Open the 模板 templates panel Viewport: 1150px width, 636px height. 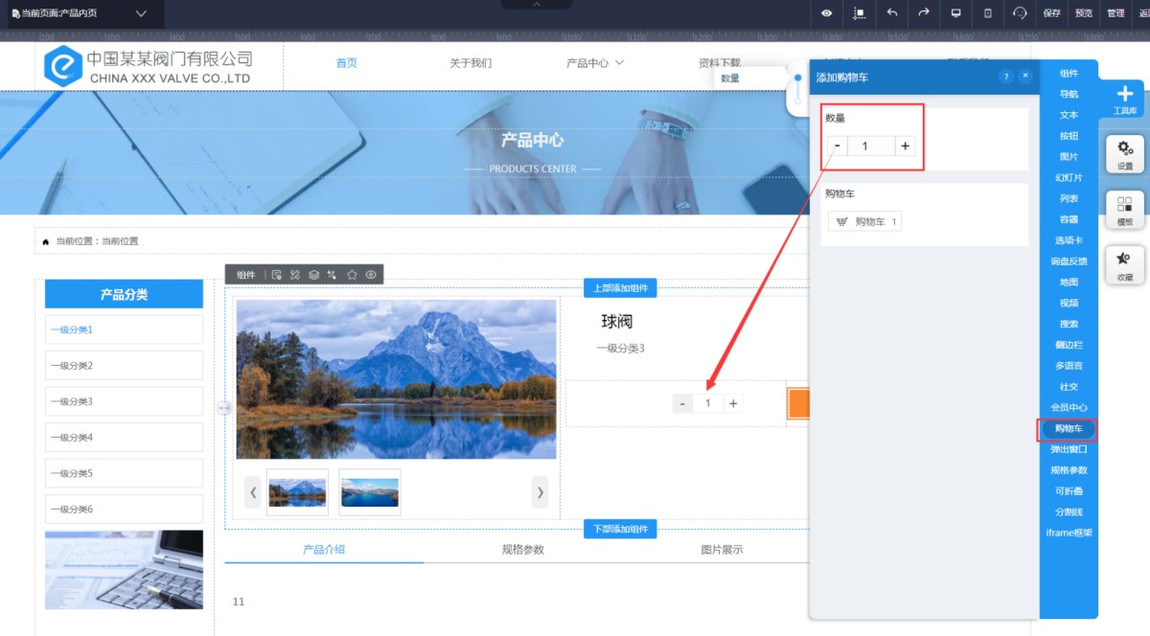(x=1125, y=209)
